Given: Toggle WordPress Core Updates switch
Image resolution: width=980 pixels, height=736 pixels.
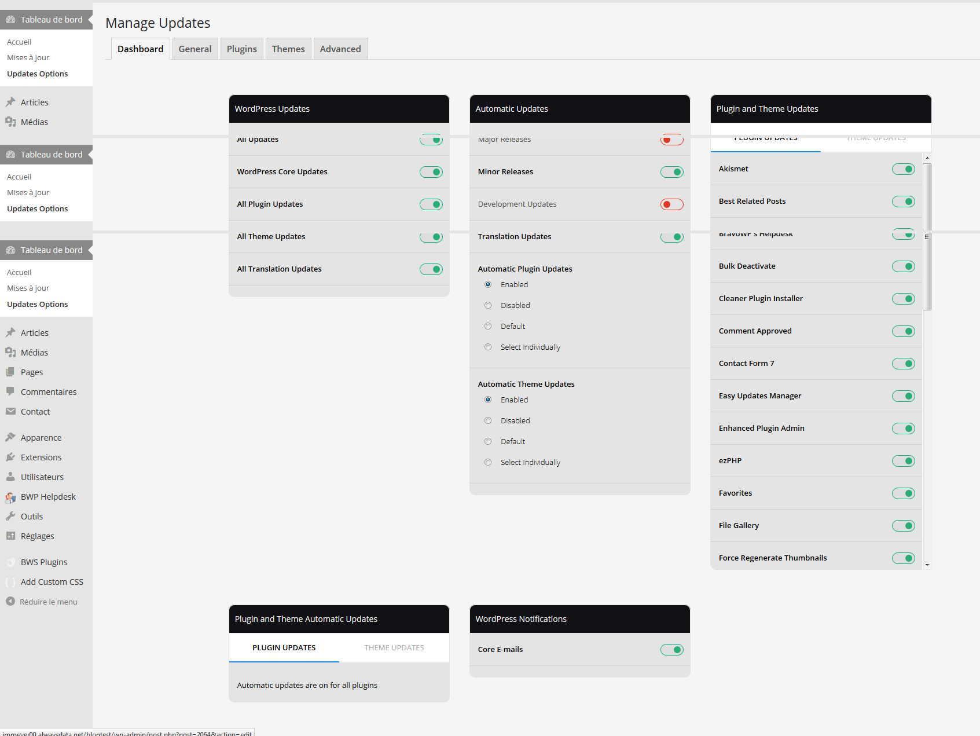Looking at the screenshot, I should coord(431,172).
